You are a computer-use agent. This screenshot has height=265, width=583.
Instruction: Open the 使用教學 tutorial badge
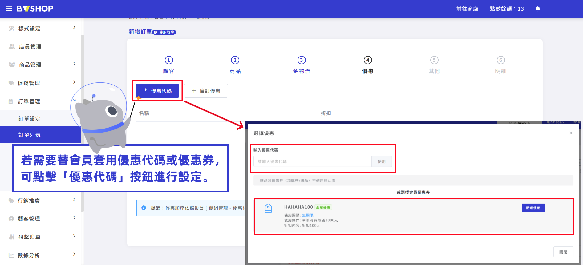(164, 32)
